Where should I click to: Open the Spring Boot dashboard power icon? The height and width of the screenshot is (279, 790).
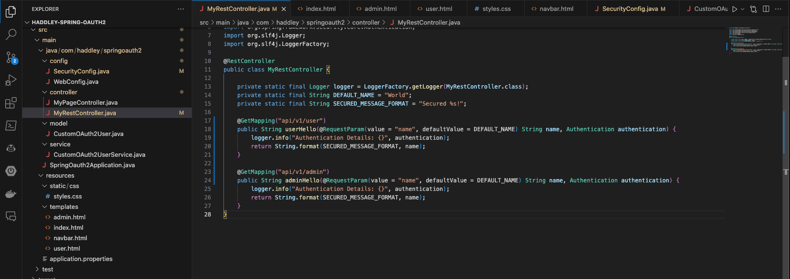point(11,171)
